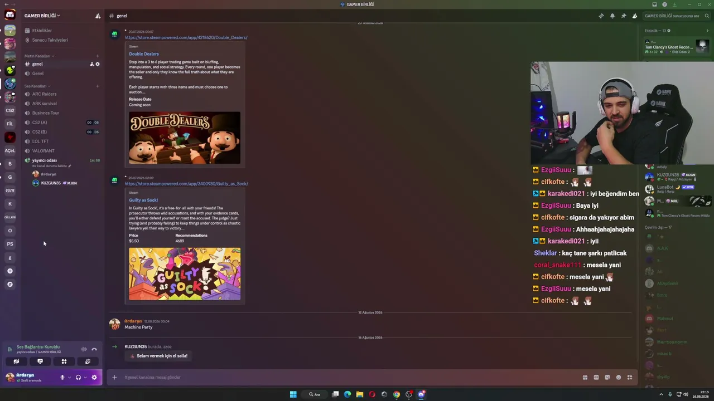Image resolution: width=714 pixels, height=401 pixels.
Task: Open genel channel settings gear icon
Action: 98,64
